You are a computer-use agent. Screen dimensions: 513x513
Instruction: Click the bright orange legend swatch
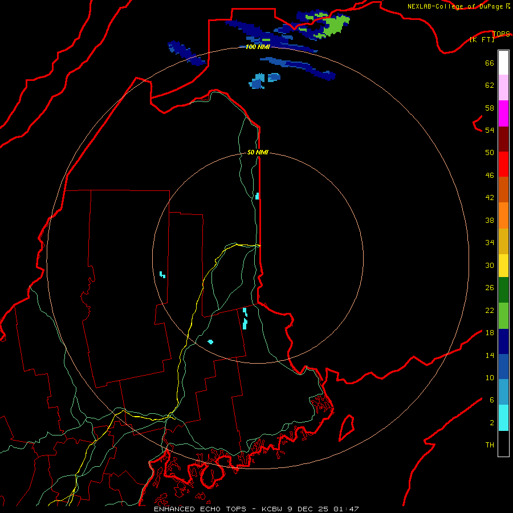[x=503, y=215]
